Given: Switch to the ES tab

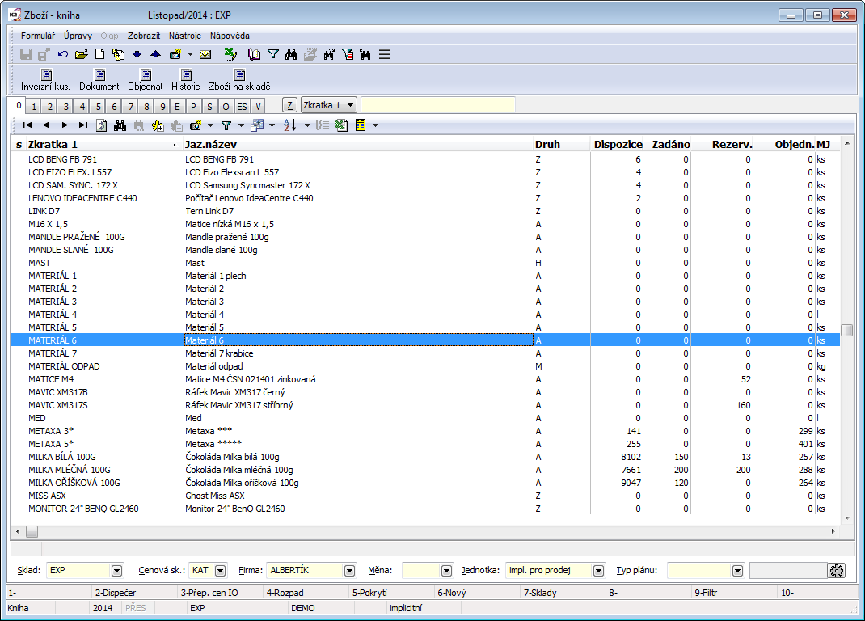Looking at the screenshot, I should (242, 107).
